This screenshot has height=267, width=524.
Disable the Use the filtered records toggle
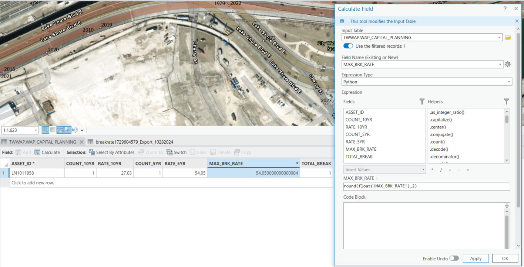[347, 46]
